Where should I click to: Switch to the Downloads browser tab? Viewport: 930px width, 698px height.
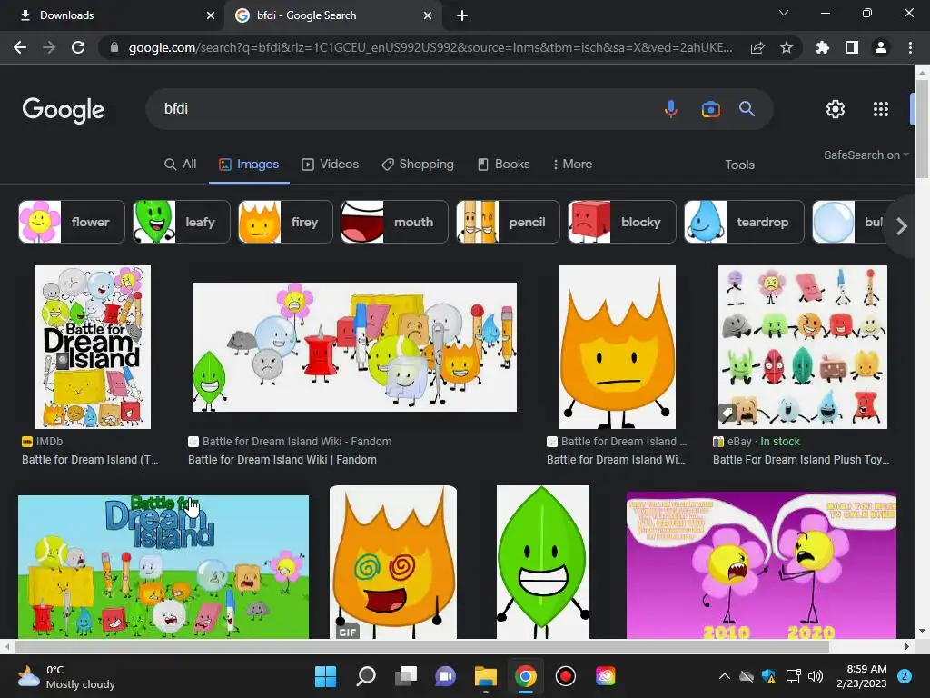click(x=113, y=15)
